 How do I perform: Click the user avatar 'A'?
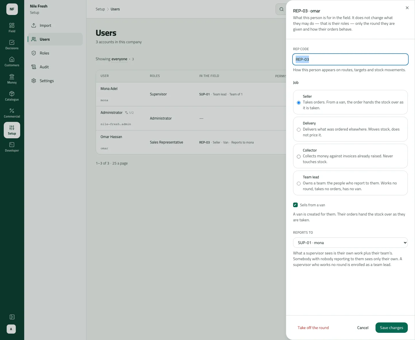[x=11, y=329]
